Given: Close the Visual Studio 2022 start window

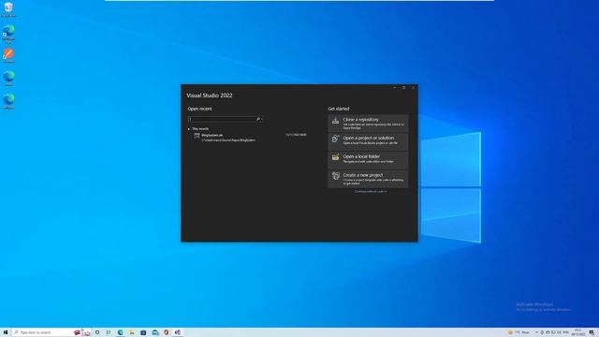Looking at the screenshot, I should pos(413,88).
